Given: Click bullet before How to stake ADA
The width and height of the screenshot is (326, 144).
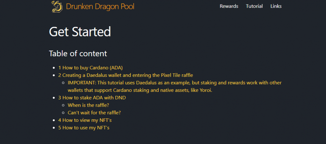Looking at the screenshot, I should point(54,98).
